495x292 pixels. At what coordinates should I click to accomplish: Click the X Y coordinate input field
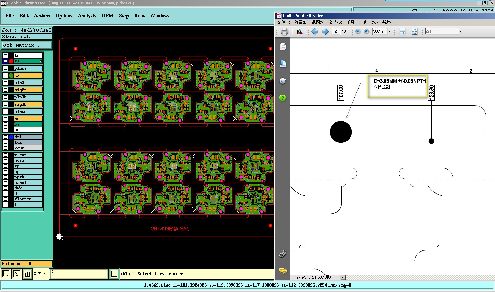(x=79, y=274)
